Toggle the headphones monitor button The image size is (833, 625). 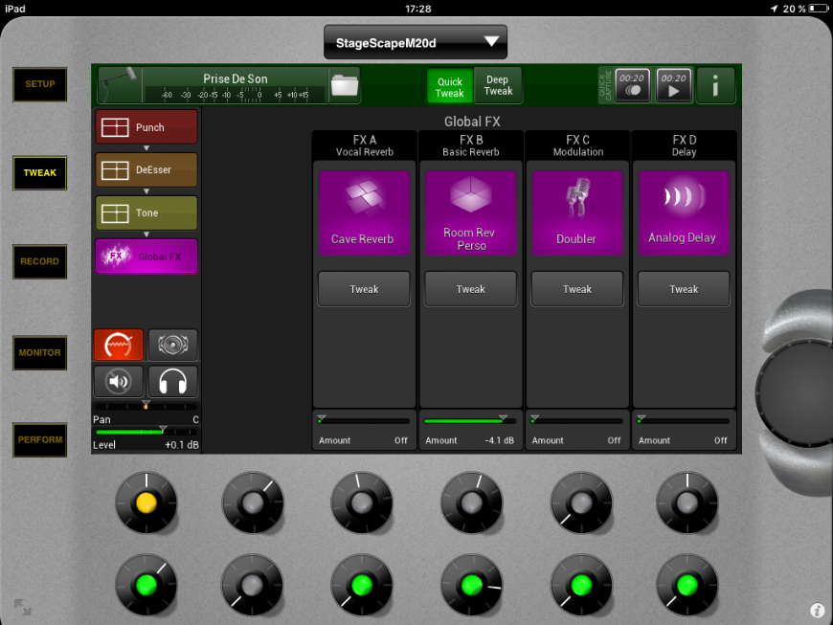coord(172,382)
